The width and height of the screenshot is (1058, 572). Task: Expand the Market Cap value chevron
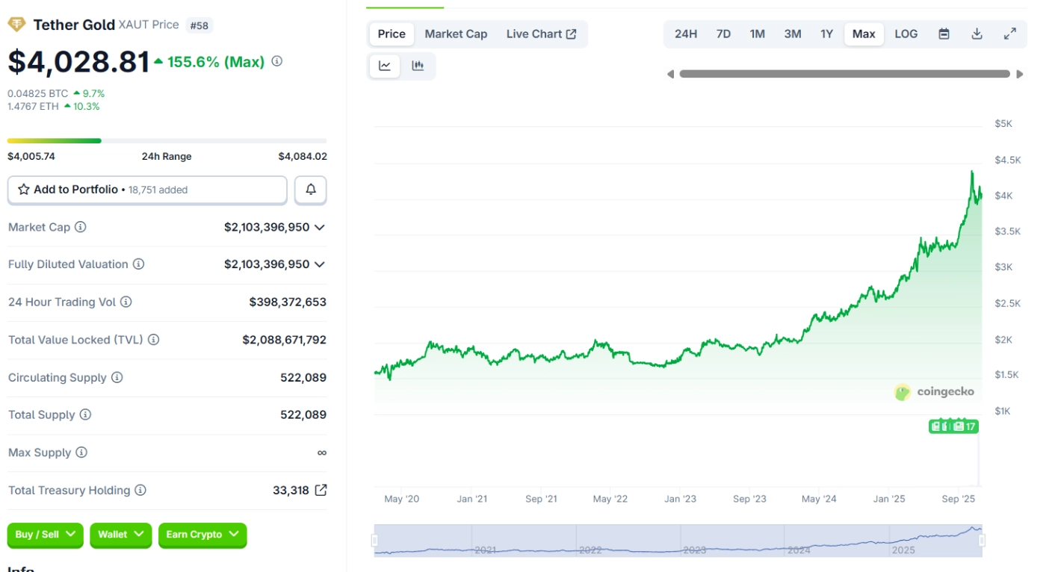[x=320, y=227]
